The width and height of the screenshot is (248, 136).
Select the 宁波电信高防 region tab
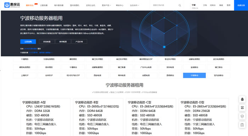coord(49,59)
